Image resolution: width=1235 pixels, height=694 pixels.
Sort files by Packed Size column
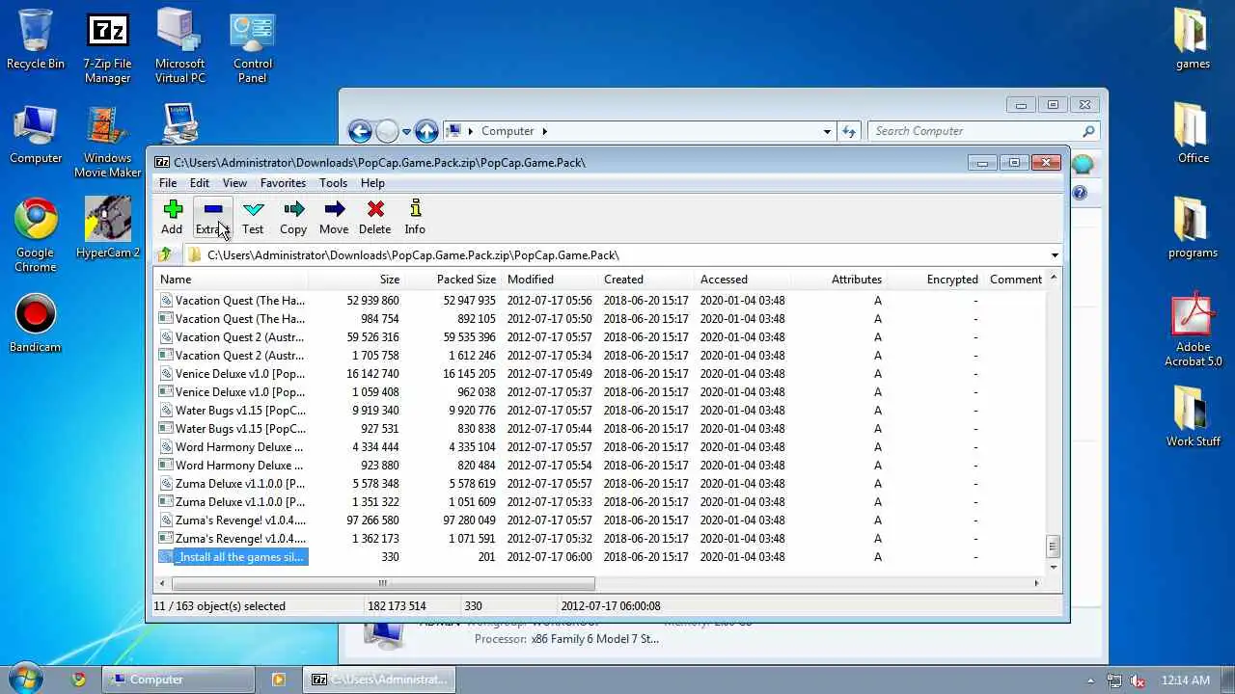453,280
